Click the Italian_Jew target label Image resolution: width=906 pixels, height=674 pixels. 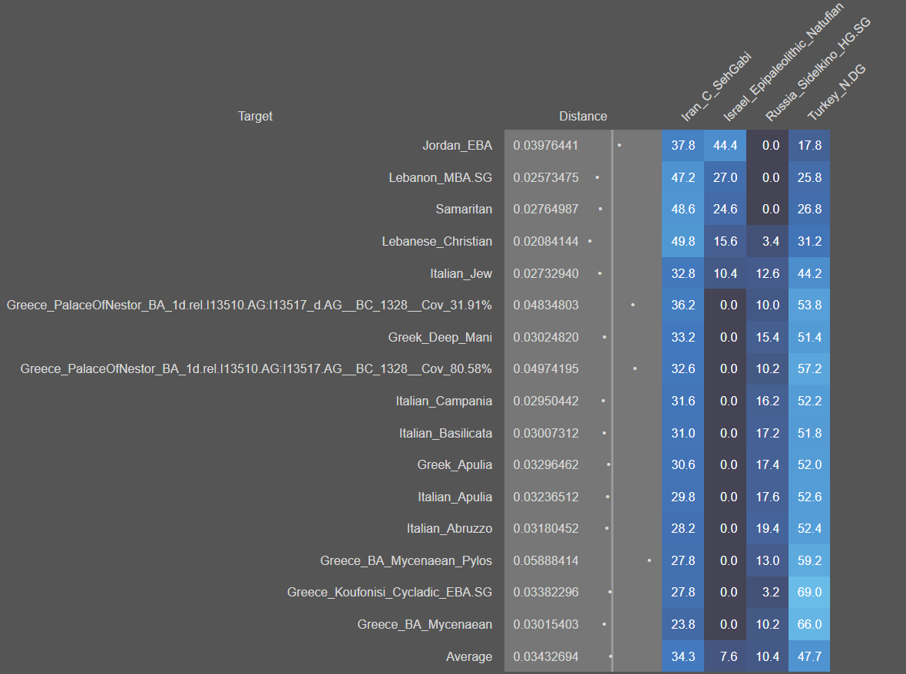tap(461, 274)
